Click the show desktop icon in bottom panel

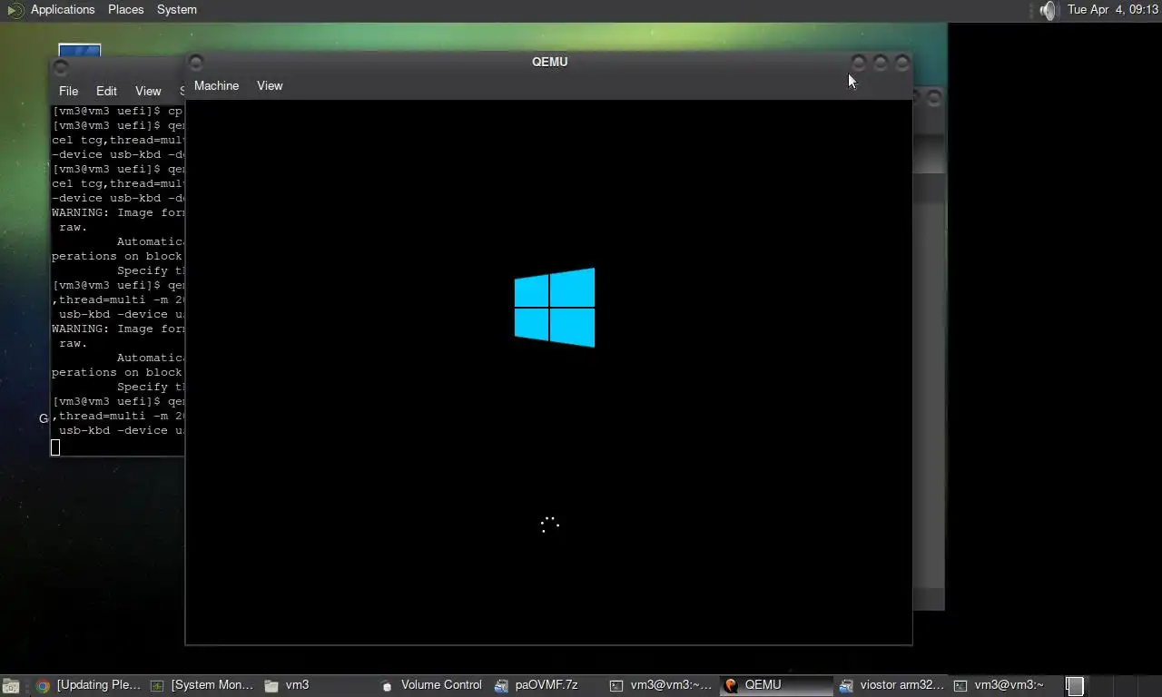[x=10, y=686]
